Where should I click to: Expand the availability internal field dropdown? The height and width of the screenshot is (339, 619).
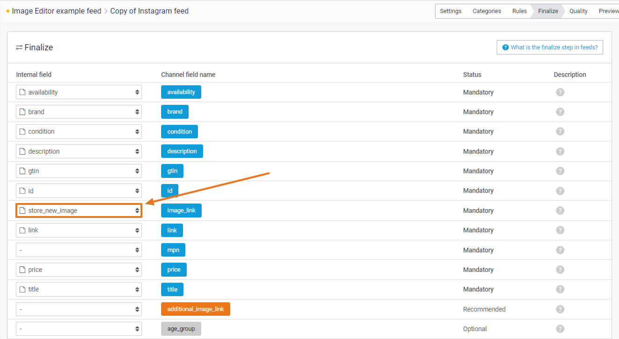(x=79, y=92)
